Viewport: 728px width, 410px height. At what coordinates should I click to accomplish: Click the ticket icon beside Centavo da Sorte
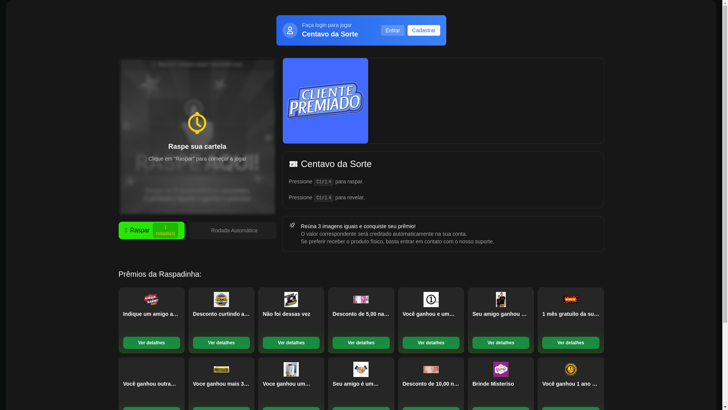293,164
